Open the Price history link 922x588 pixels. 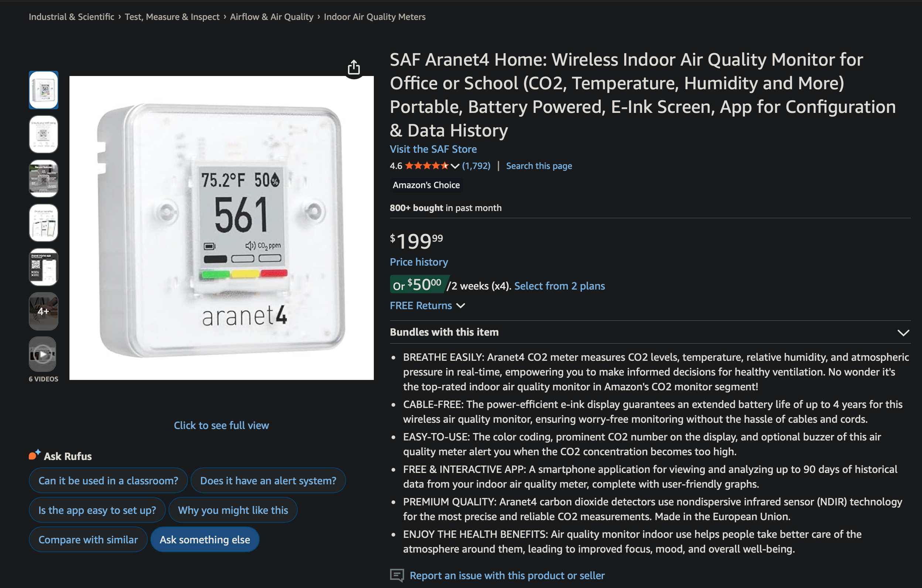(x=419, y=262)
